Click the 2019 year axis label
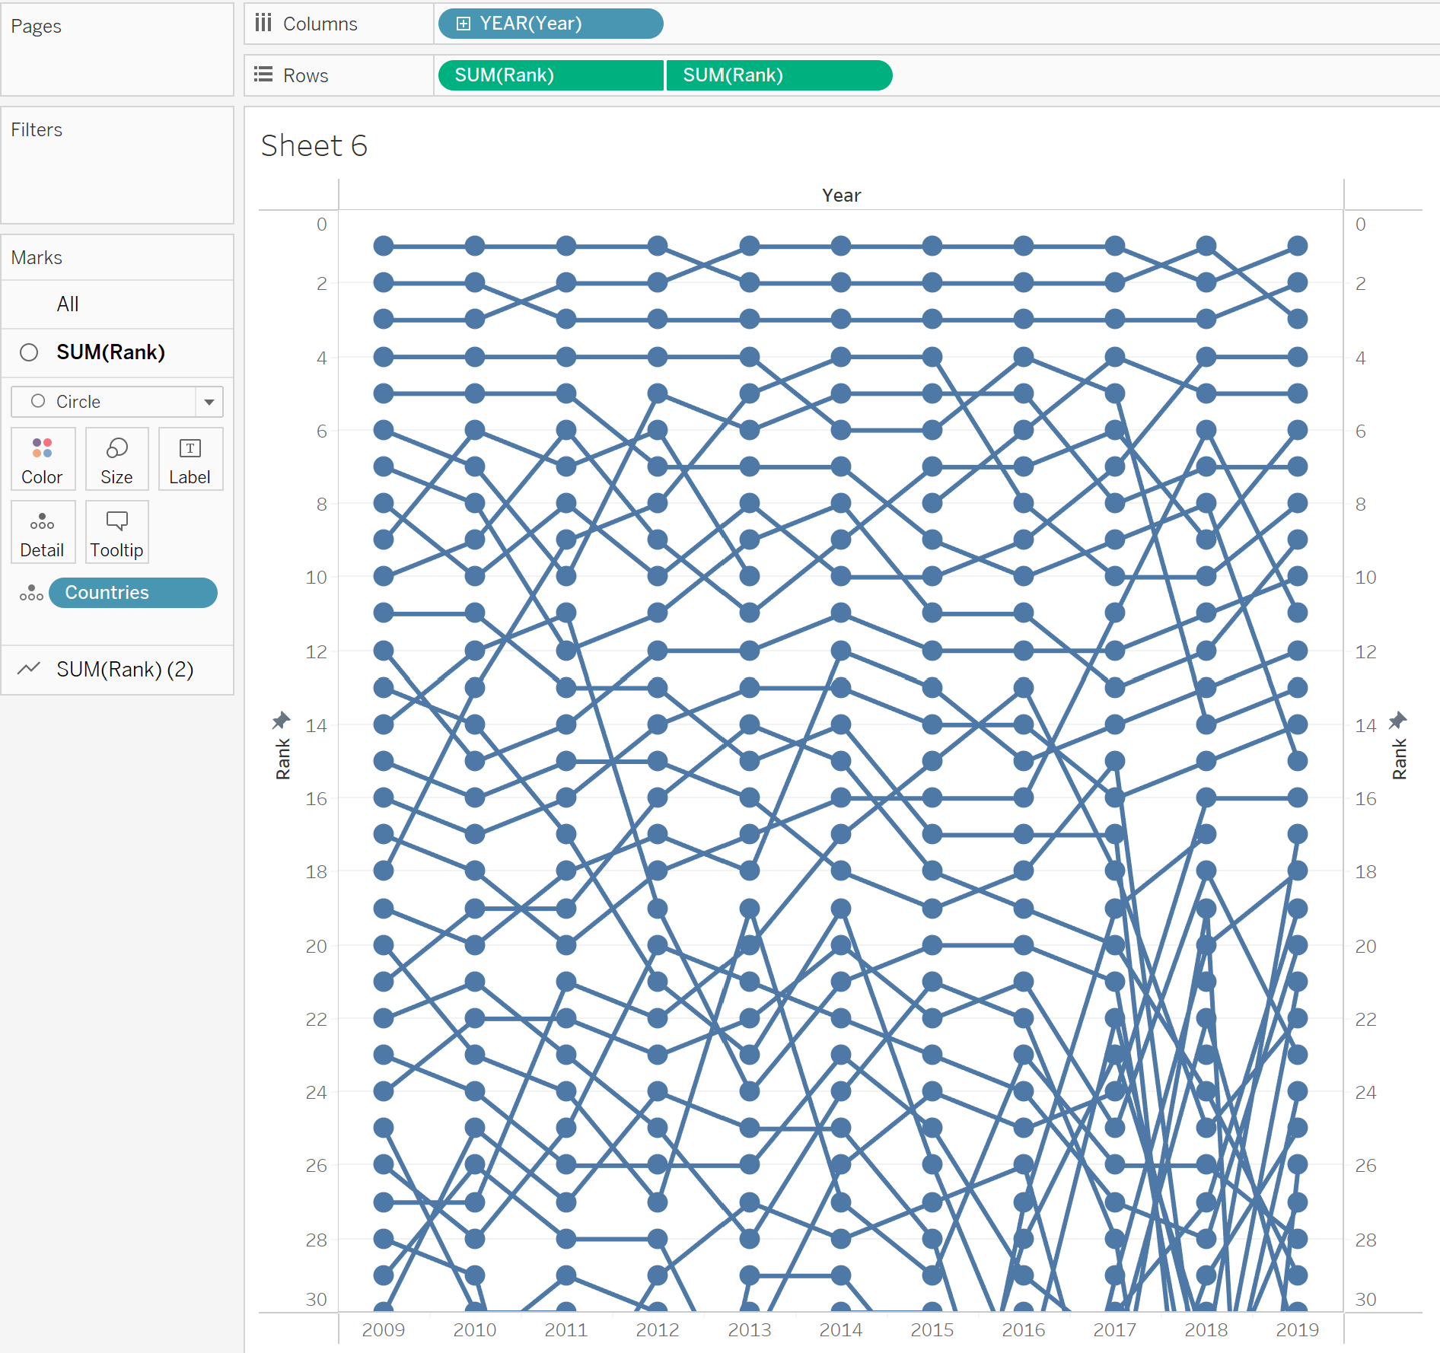This screenshot has height=1353, width=1440. 1298,1329
